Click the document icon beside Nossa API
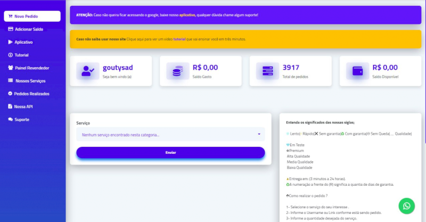 10,106
